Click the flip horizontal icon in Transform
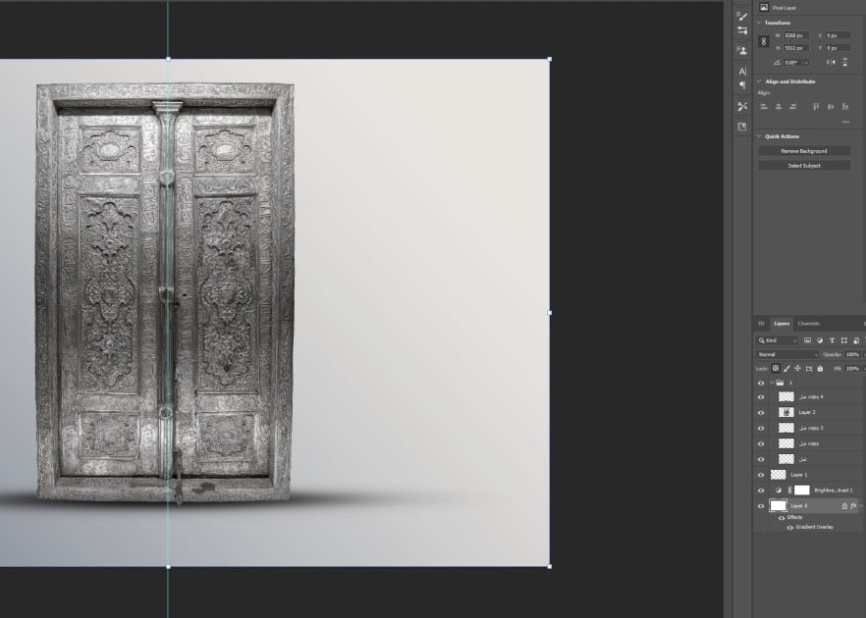The height and width of the screenshot is (618, 866). pyautogui.click(x=832, y=62)
